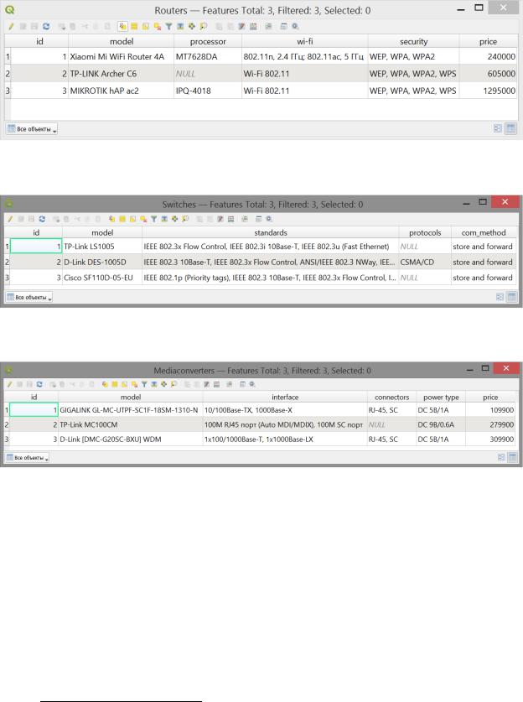Click protocols cell 'CSMA/CD'
The image size is (523, 702).
425,263
